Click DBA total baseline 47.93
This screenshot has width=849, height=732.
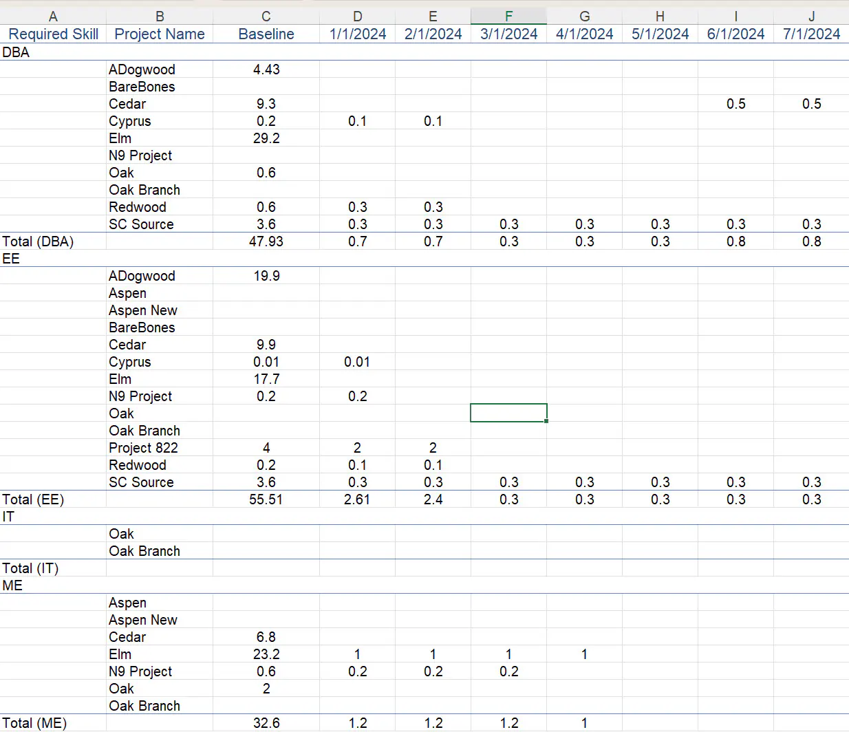[266, 241]
